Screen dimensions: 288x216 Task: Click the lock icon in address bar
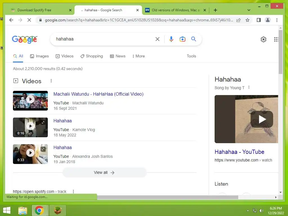point(40,20)
